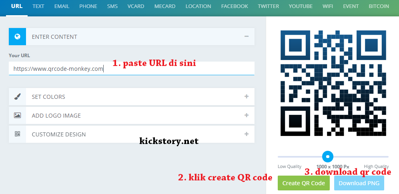Select the BITCOIN tab
The width and height of the screenshot is (399, 194).
point(379,6)
